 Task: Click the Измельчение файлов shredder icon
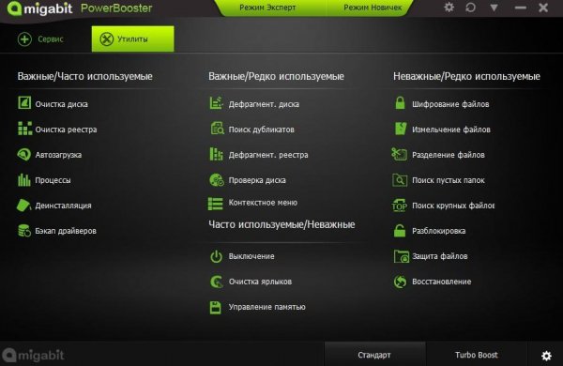[x=401, y=129]
